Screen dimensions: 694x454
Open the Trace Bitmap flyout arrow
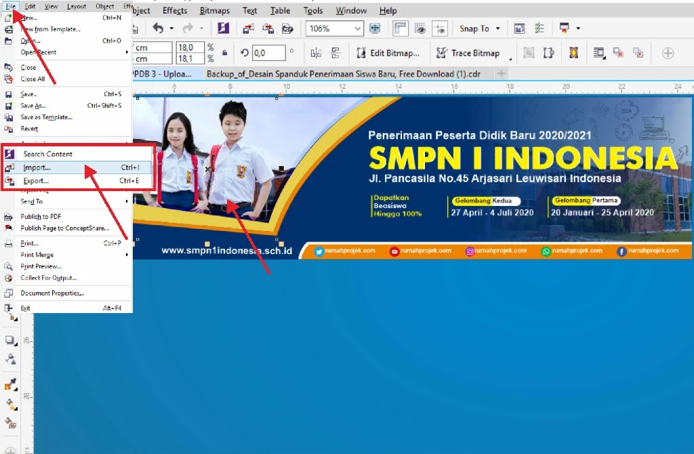coord(510,58)
